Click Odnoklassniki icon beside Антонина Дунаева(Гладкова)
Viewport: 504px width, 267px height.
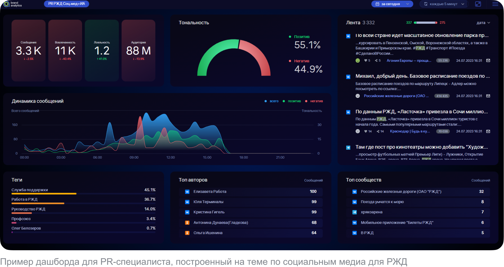[187, 222]
